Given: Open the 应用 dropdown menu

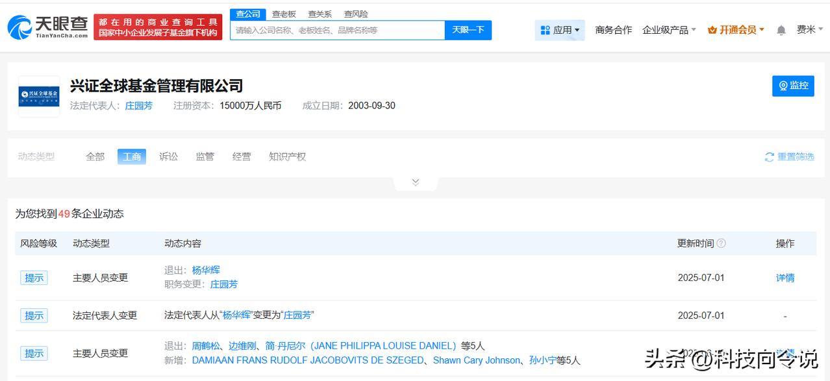Looking at the screenshot, I should [560, 30].
